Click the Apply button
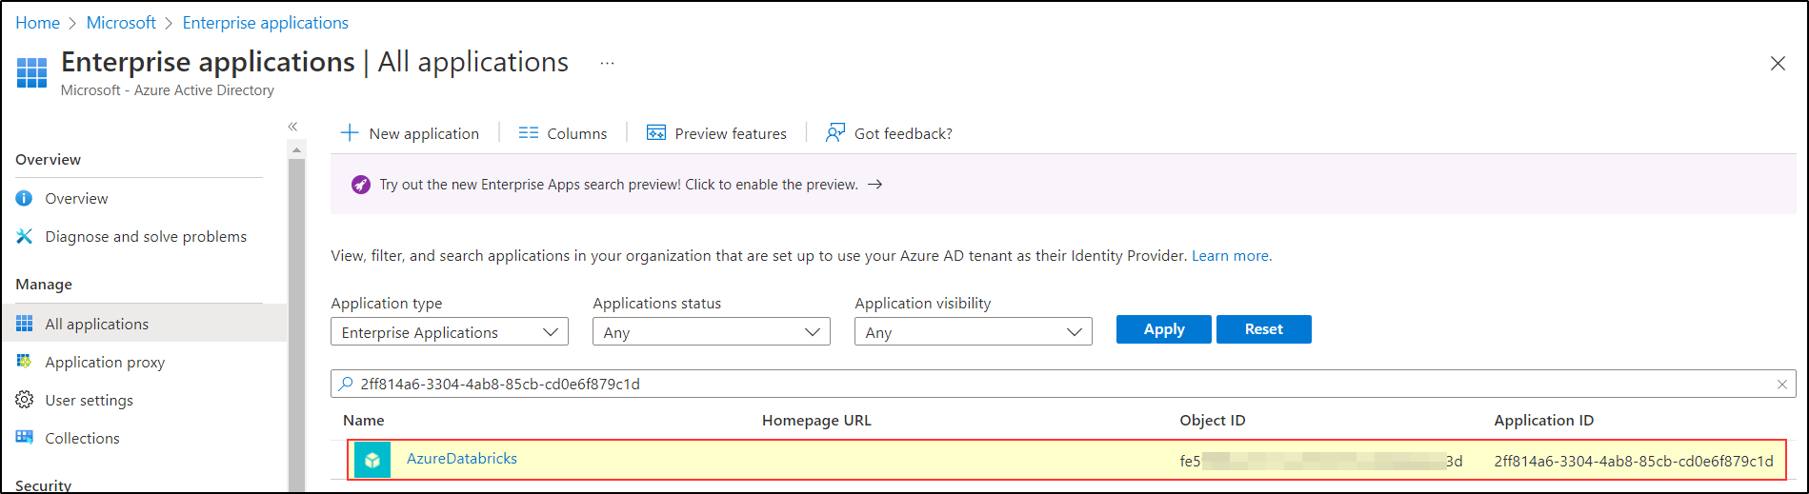The height and width of the screenshot is (494, 1809). (1163, 329)
